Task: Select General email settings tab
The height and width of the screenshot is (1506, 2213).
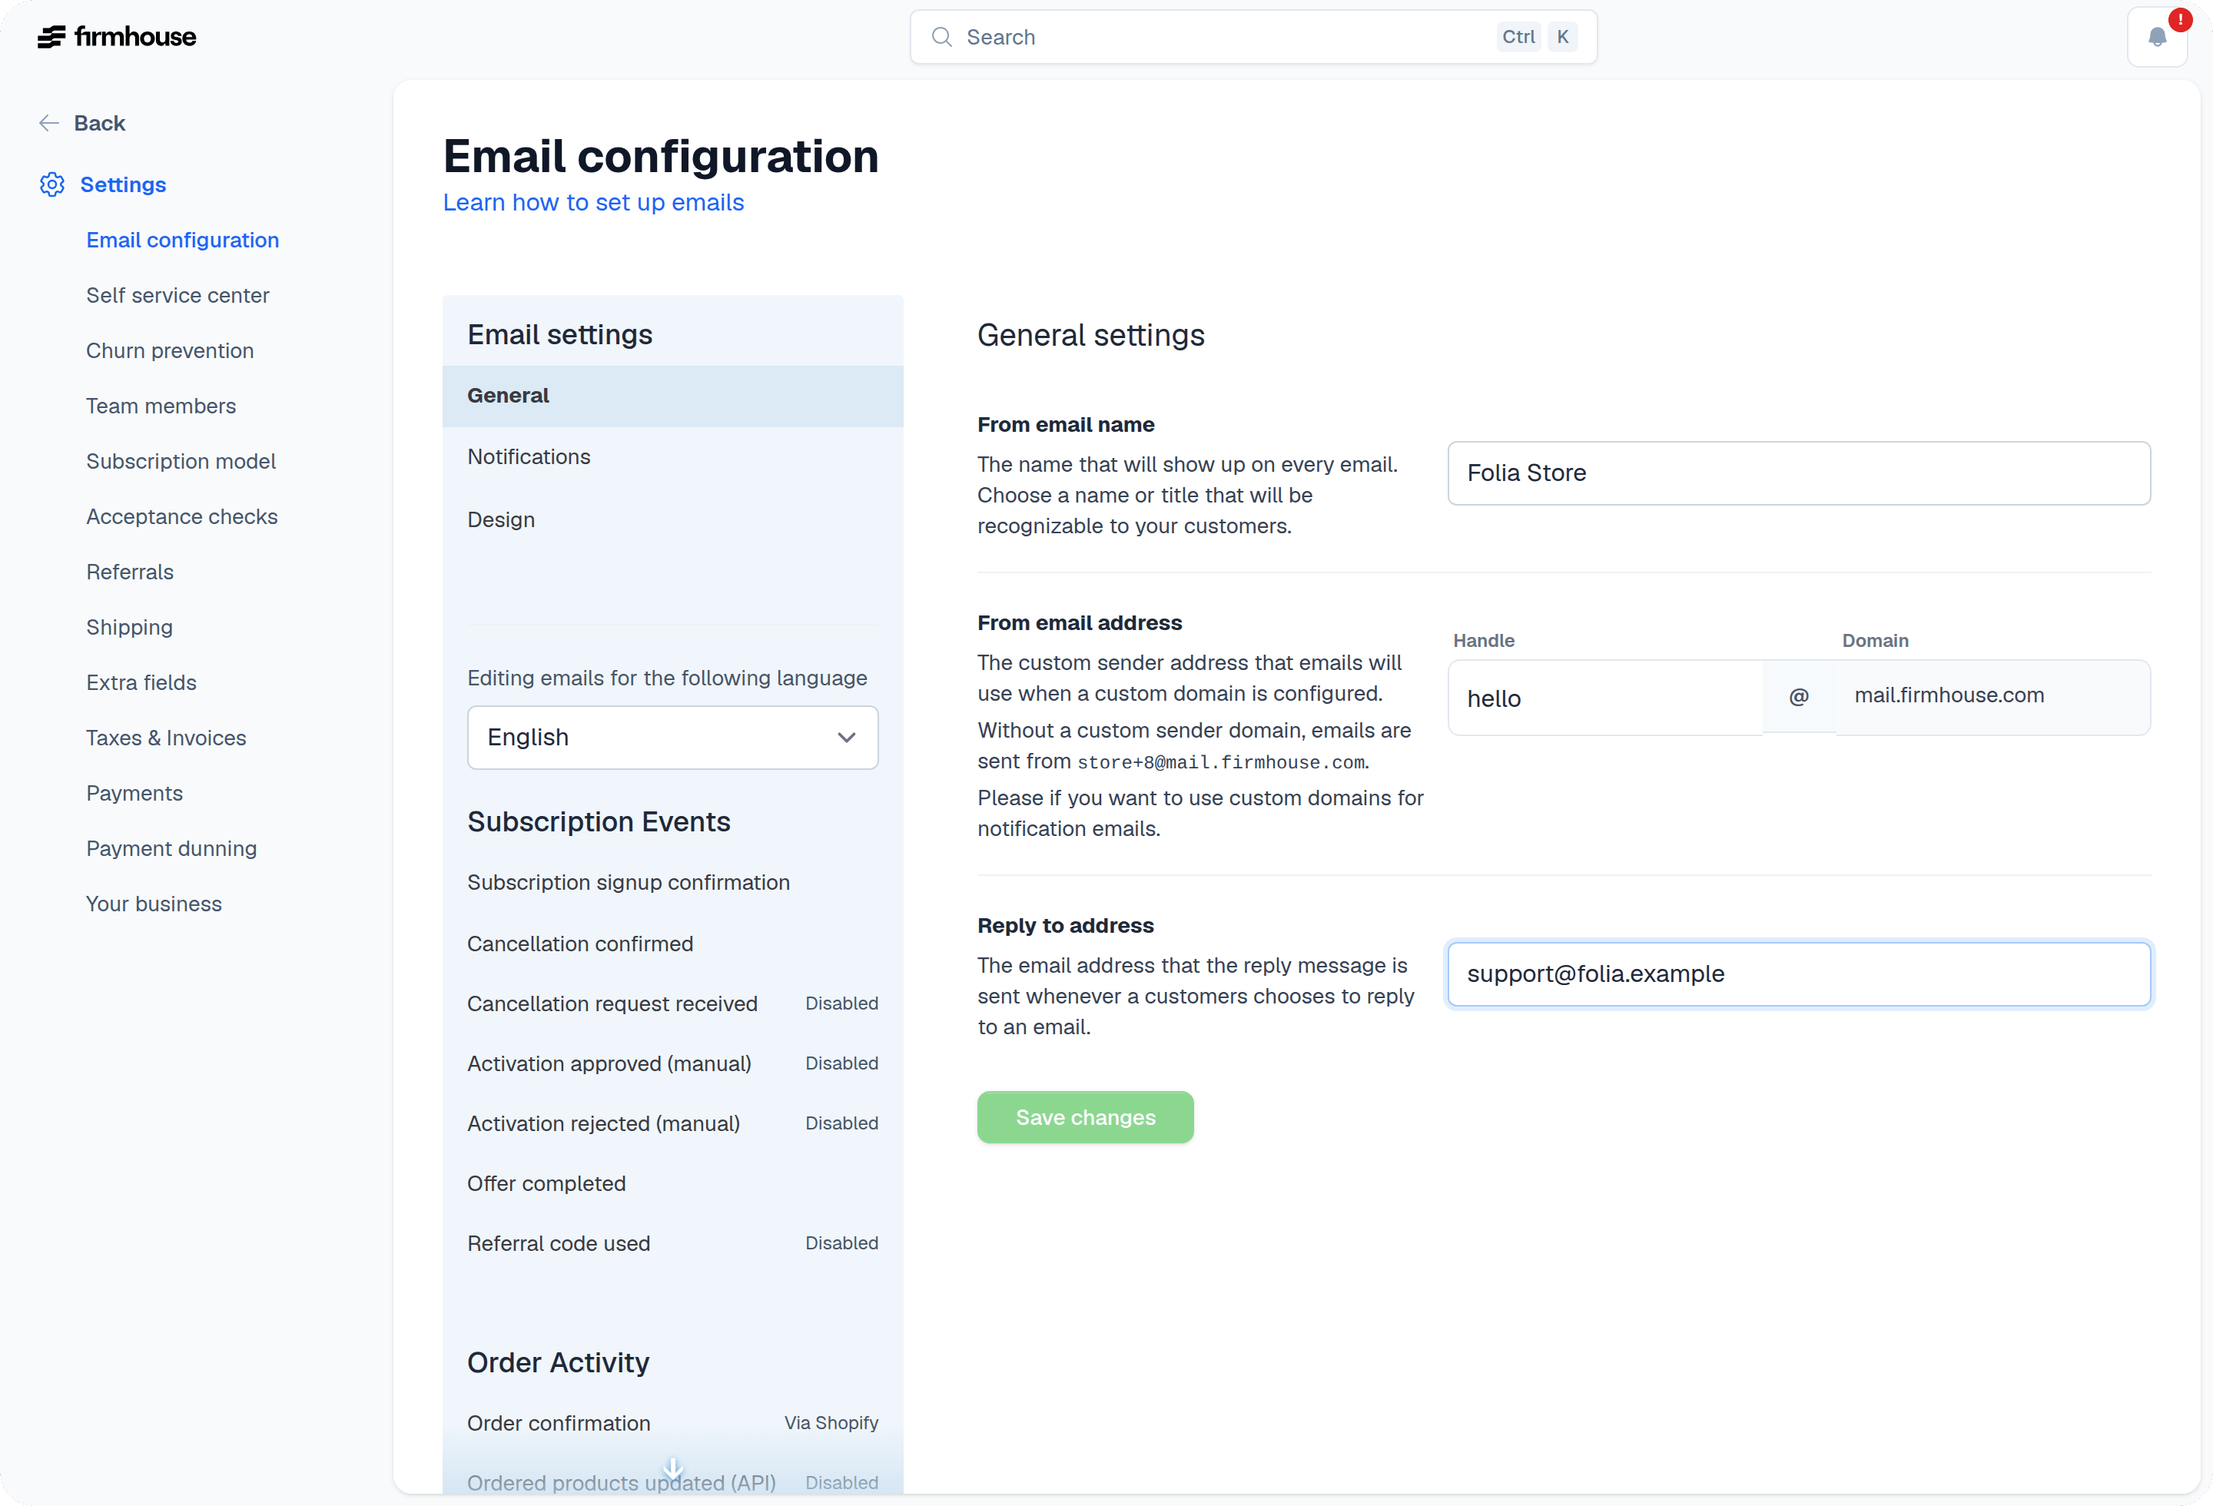Action: click(672, 395)
